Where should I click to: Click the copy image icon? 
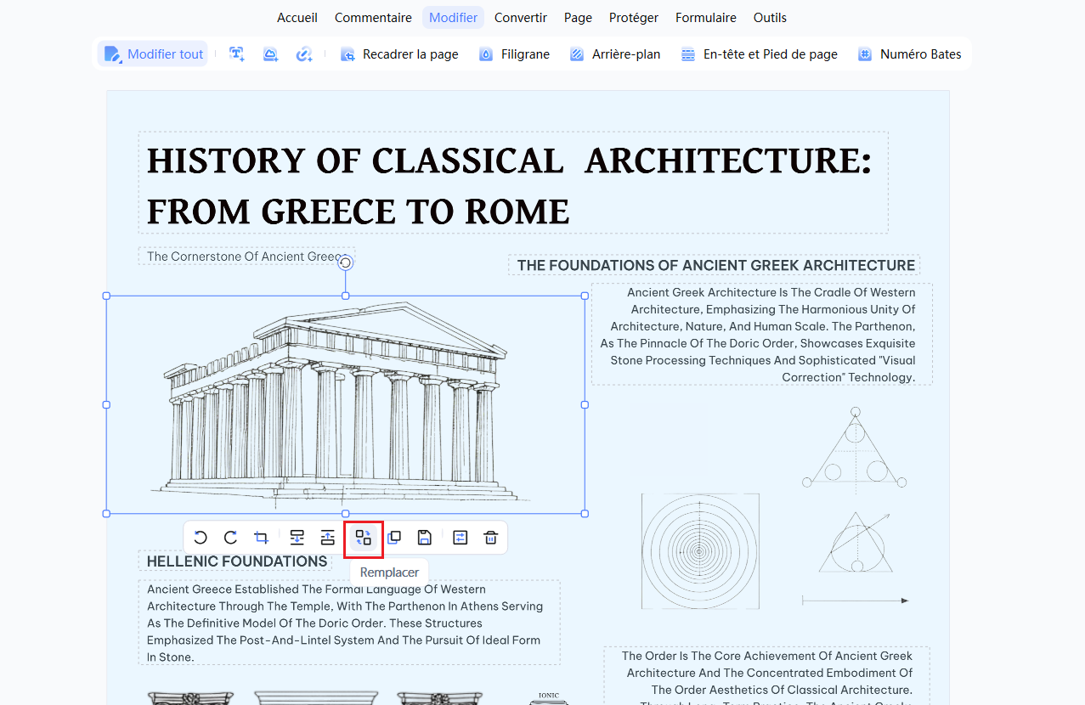coord(394,538)
